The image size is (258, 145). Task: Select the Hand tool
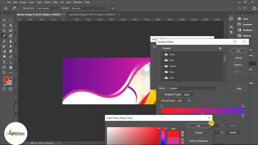pyautogui.click(x=10, y=67)
